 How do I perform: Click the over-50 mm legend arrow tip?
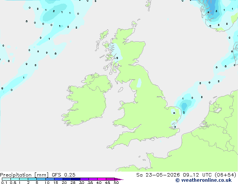tap(119, 179)
